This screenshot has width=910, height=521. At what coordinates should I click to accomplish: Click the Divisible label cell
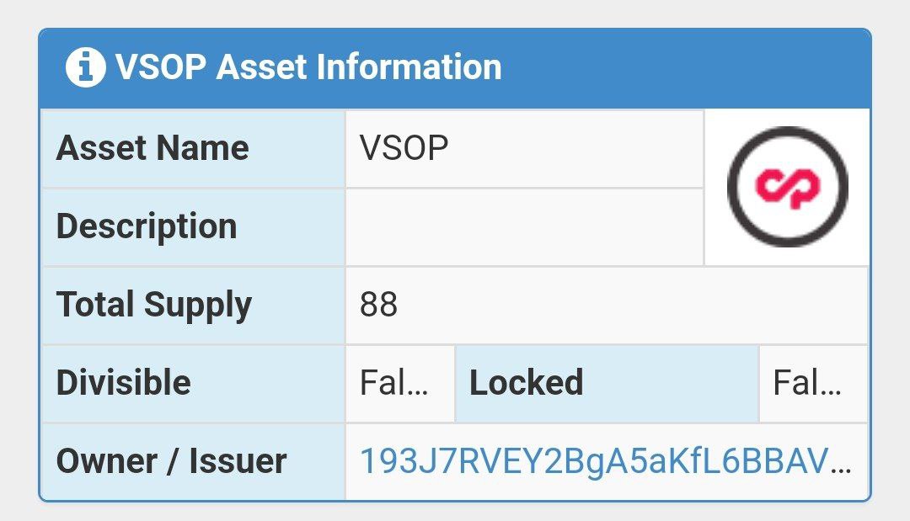(x=193, y=384)
